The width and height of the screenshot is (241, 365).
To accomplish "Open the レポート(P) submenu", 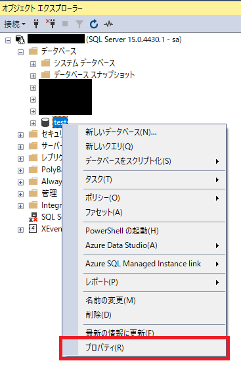I will (144, 282).
